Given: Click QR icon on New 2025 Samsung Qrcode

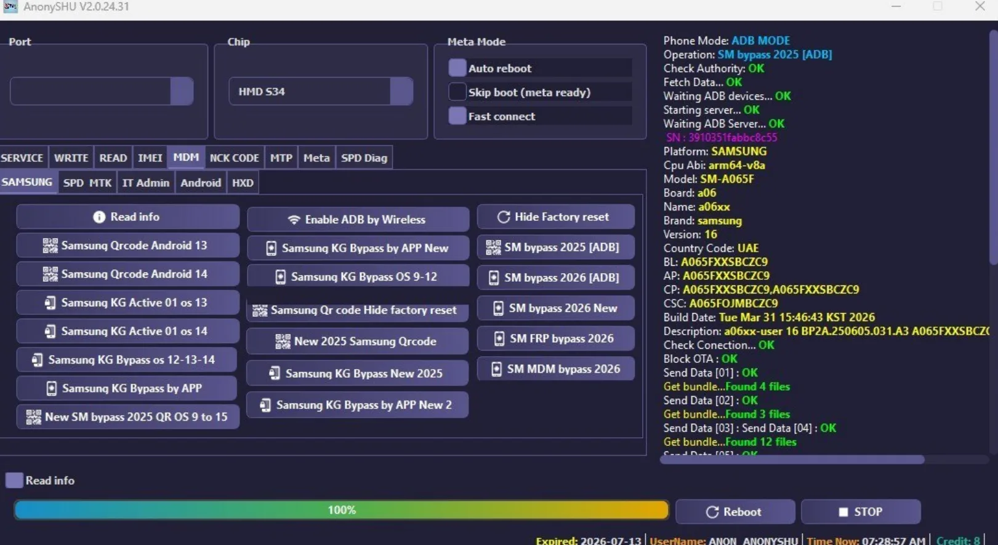Looking at the screenshot, I should click(x=283, y=341).
